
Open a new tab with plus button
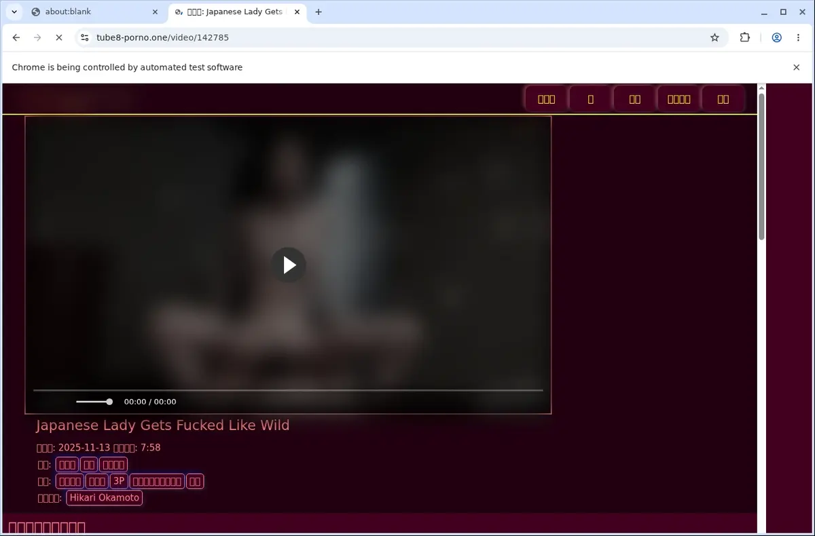pos(319,12)
